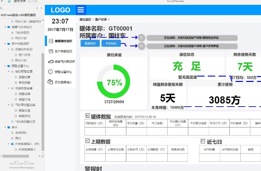Select 储罐液位监控 in the app sidebar menu
Image resolution: width=261 pixels, height=171 pixels.
point(60,41)
